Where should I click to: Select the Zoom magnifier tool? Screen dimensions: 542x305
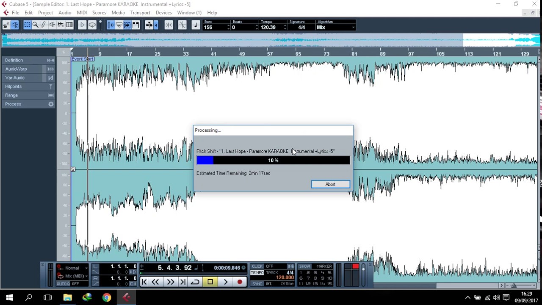pos(36,25)
